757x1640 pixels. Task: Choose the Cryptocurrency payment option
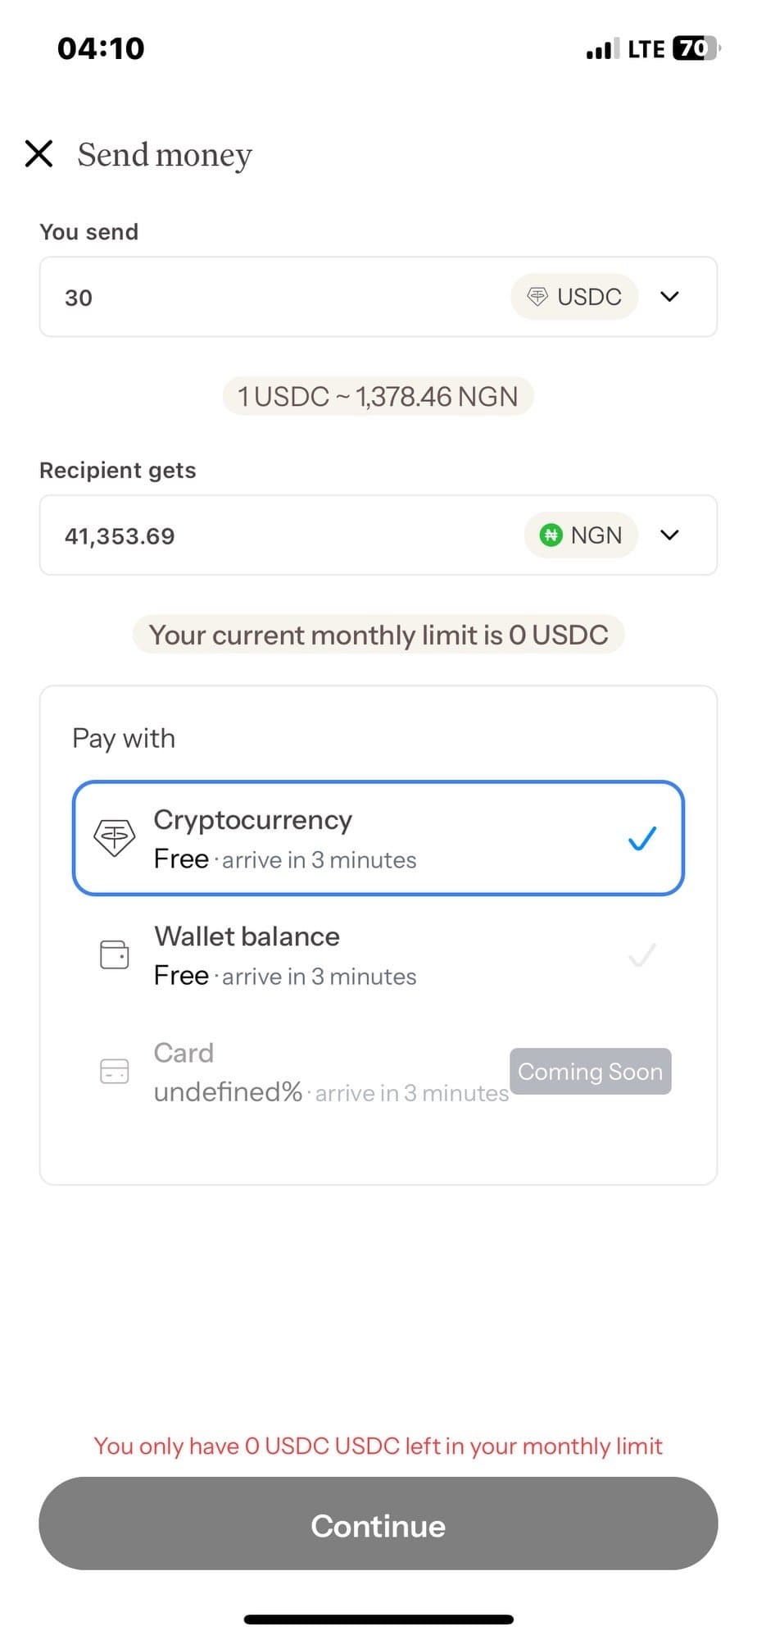coord(377,838)
